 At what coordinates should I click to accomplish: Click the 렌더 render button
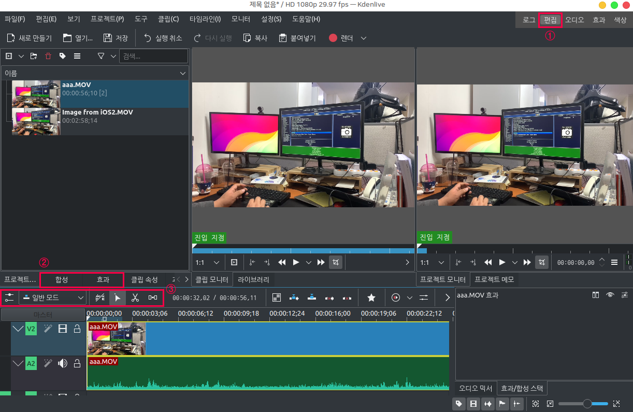click(x=341, y=38)
